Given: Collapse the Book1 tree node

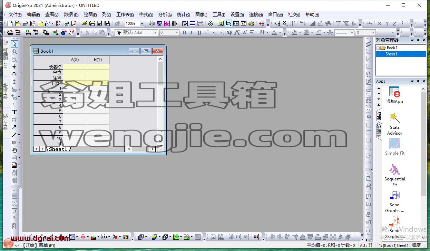Looking at the screenshot, I should pyautogui.click(x=378, y=48).
